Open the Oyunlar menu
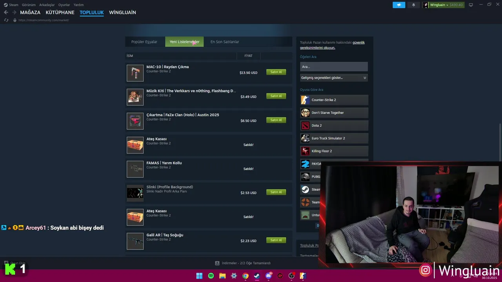The width and height of the screenshot is (502, 282). point(64,5)
